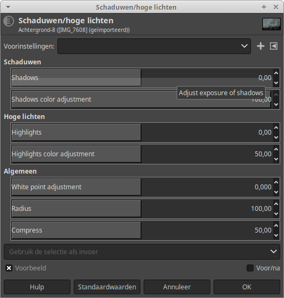Viewport: 284px width, 298px height.
Task: Confirm the filter with OK
Action: coord(247,287)
